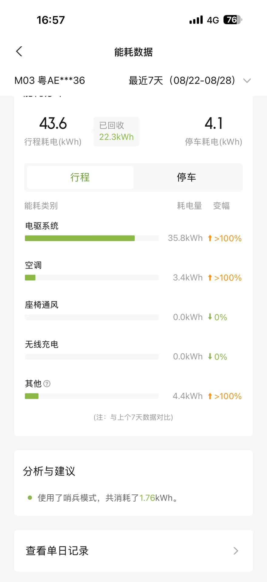267x582 pixels.
Task: Open the help icon next to 其他
Action: [x=47, y=384]
